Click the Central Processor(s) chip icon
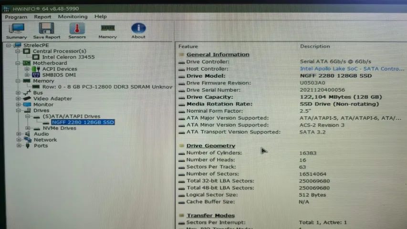Viewport: 407px width, 229px height. pos(26,51)
